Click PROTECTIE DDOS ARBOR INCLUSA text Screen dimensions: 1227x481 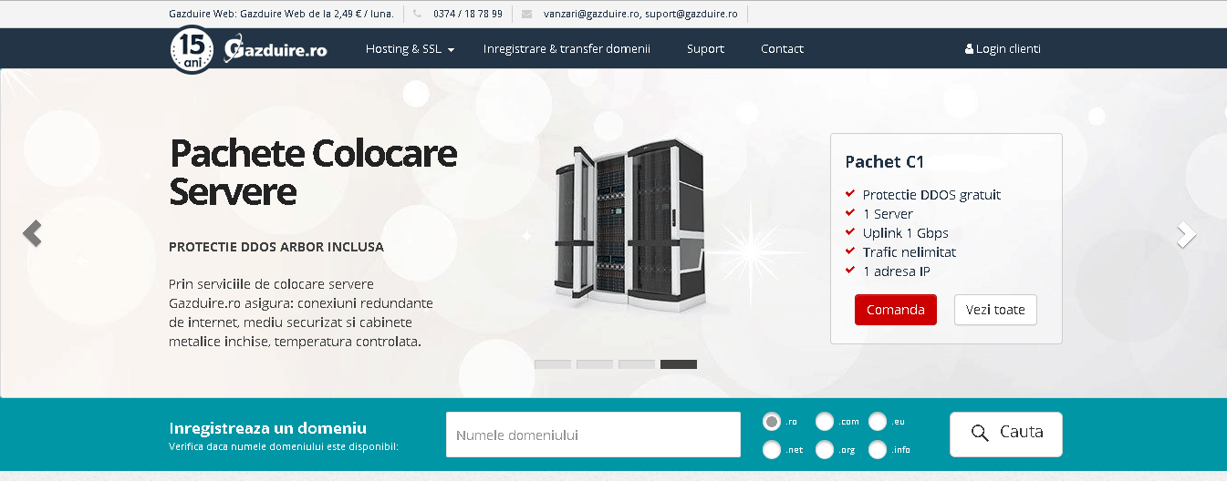[276, 247]
